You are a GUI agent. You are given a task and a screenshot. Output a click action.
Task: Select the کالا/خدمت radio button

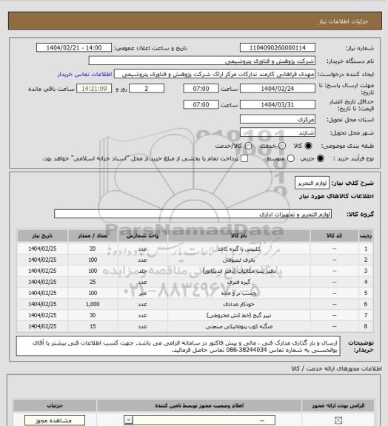tap(248, 146)
